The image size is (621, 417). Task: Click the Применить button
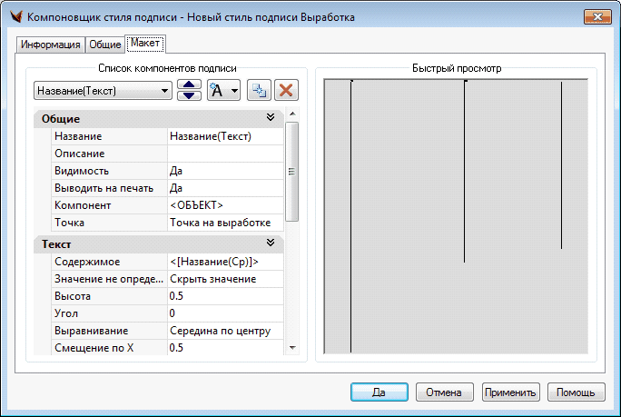coord(511,392)
